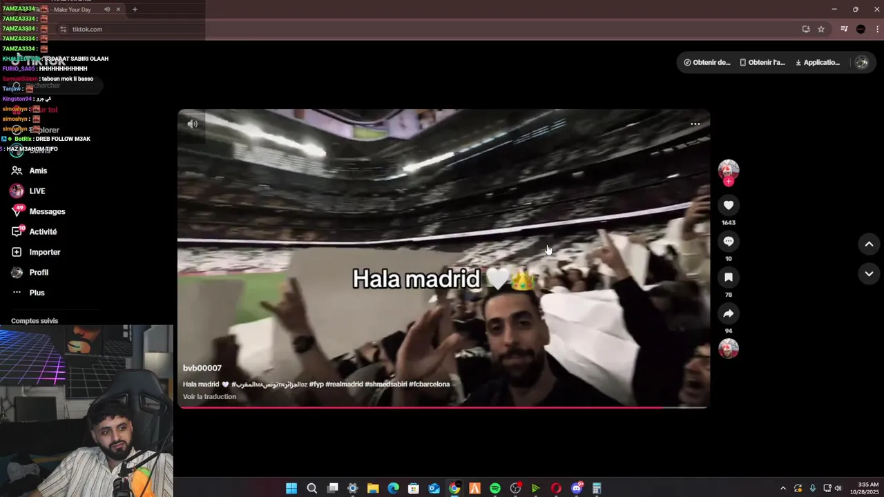Open Microsoft Edge from the taskbar
884x497 pixels.
(393, 488)
